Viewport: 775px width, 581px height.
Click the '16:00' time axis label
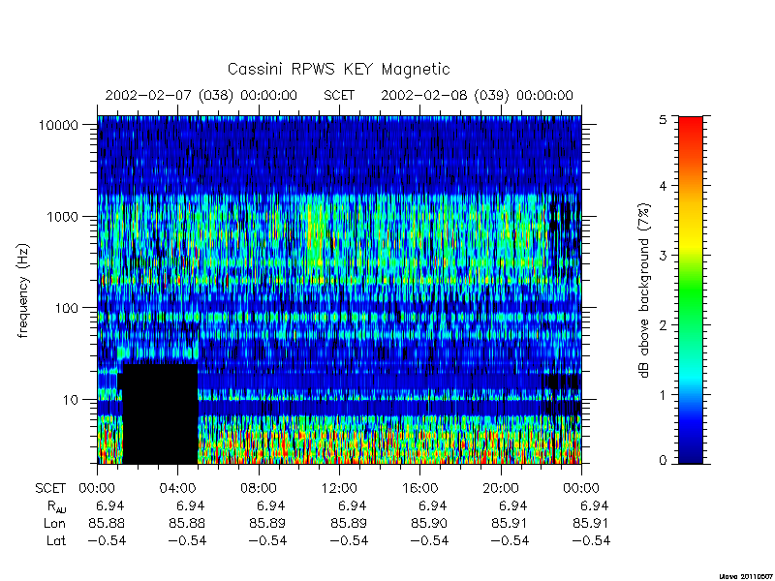pos(419,489)
